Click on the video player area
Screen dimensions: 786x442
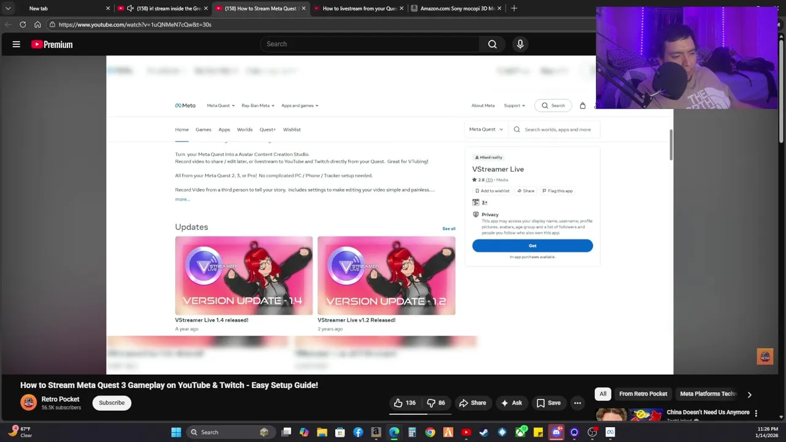390,215
